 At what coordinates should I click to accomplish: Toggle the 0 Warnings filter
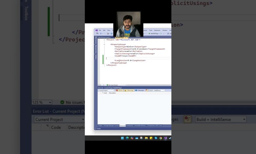click(x=129, y=90)
